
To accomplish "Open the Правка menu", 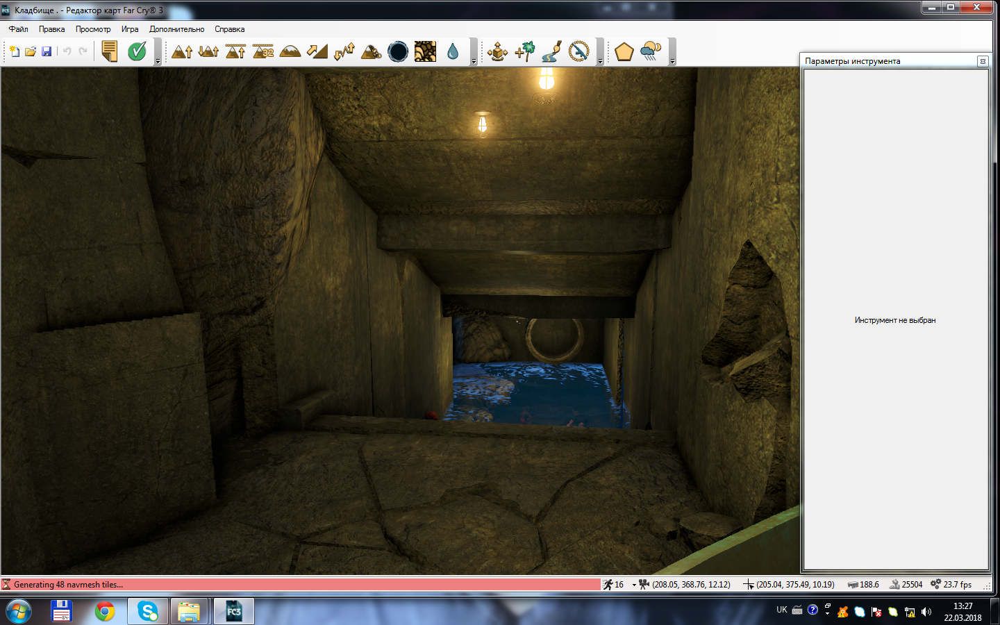I will pyautogui.click(x=52, y=29).
